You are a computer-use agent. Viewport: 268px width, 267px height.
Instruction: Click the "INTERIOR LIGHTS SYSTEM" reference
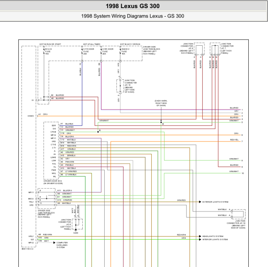pos(215,240)
